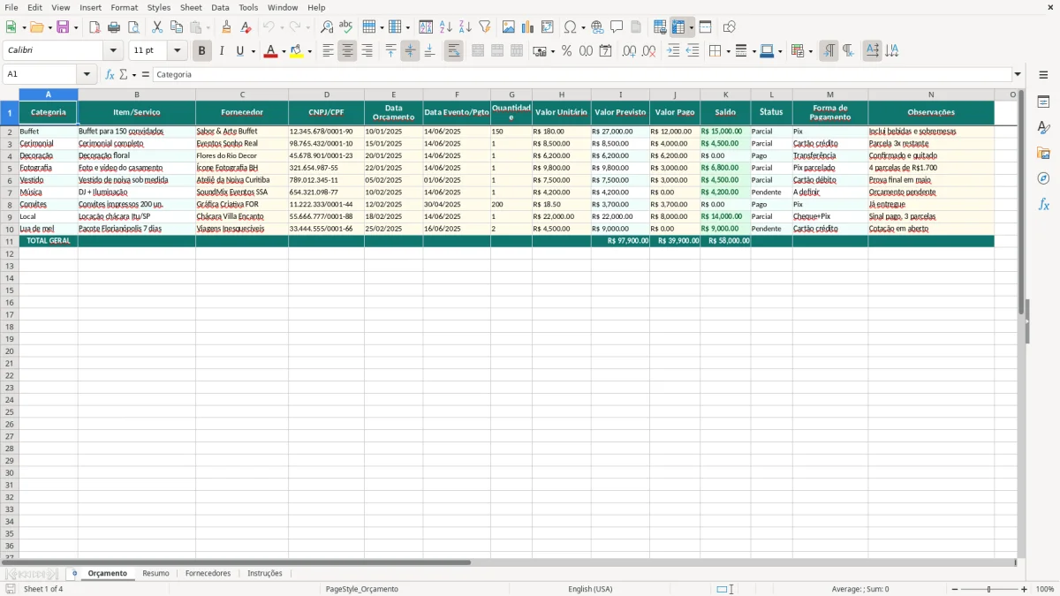Click Add Decimal Place icon
This screenshot has height=596, width=1060.
point(629,51)
